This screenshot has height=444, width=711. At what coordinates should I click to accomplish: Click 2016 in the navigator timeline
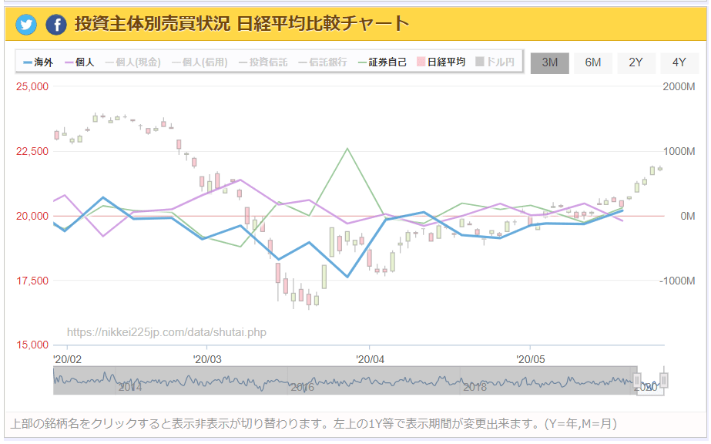point(302,387)
